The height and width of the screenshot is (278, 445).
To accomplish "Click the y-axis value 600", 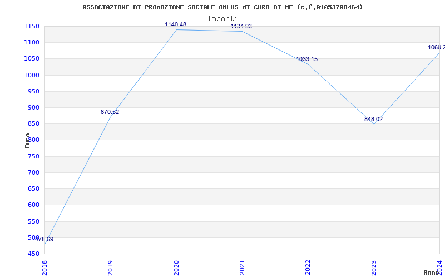I will click(x=34, y=205).
